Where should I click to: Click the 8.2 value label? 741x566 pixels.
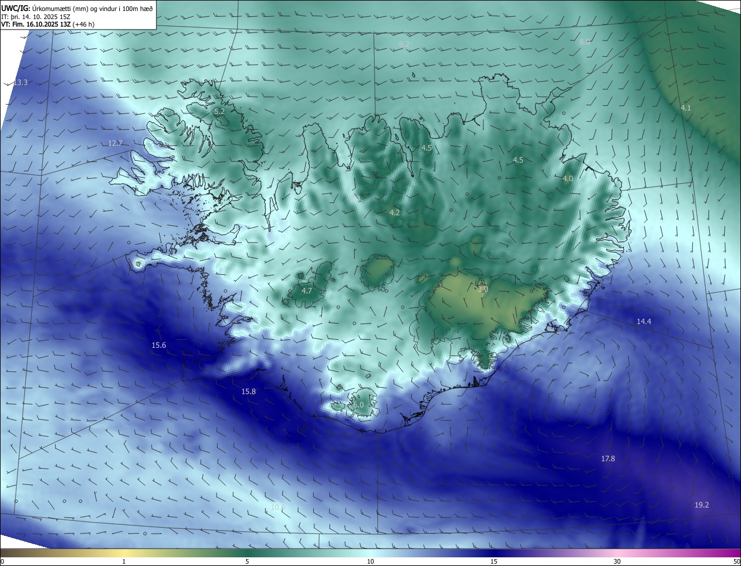coord(404,44)
